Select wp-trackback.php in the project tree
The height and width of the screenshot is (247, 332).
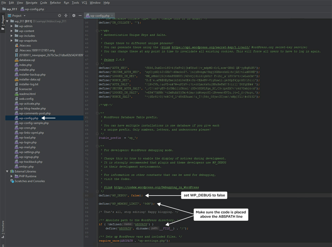pos(31,162)
